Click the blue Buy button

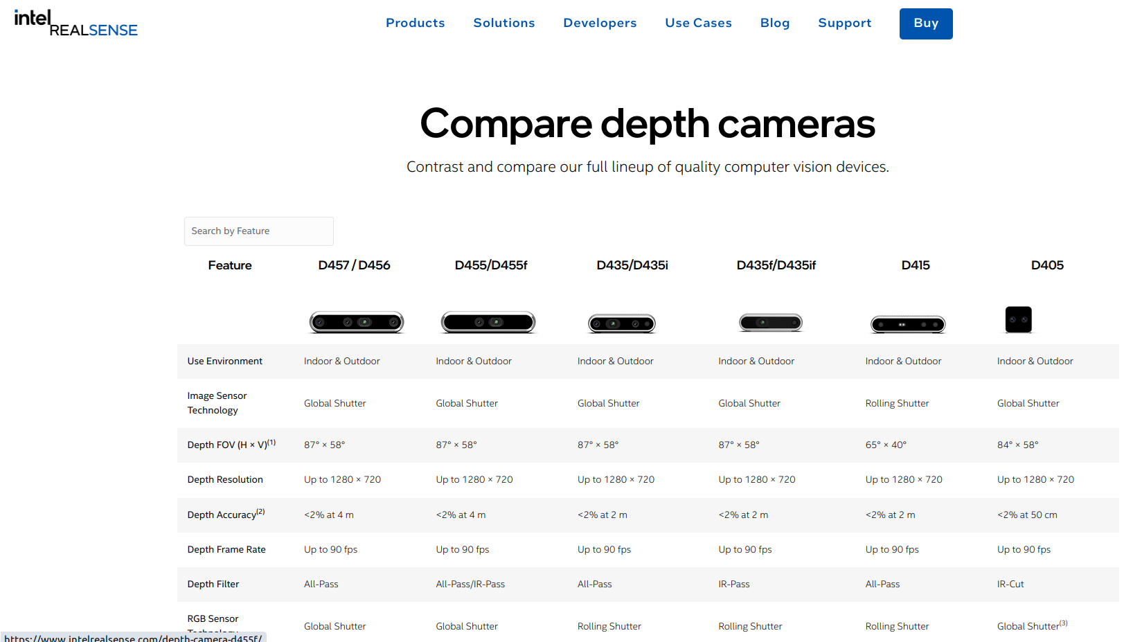coord(926,24)
